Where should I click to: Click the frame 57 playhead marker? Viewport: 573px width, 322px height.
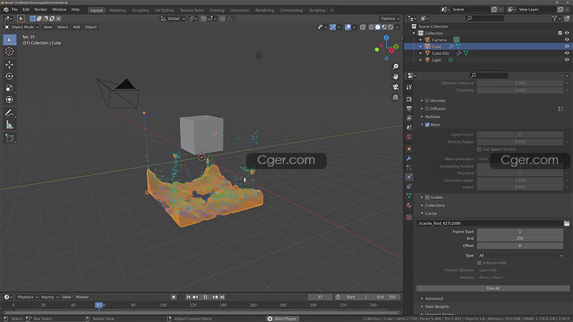click(x=99, y=305)
